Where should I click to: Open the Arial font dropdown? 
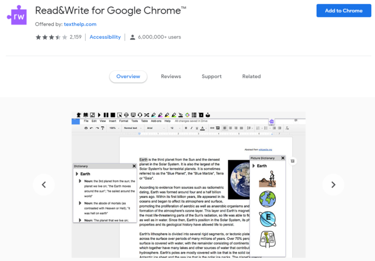[x=156, y=128]
